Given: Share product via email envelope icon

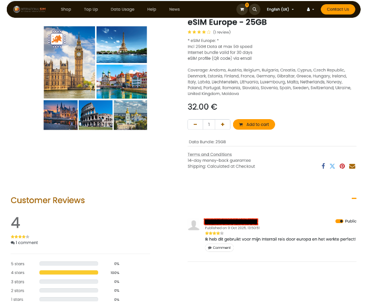Looking at the screenshot, I should 352,166.
